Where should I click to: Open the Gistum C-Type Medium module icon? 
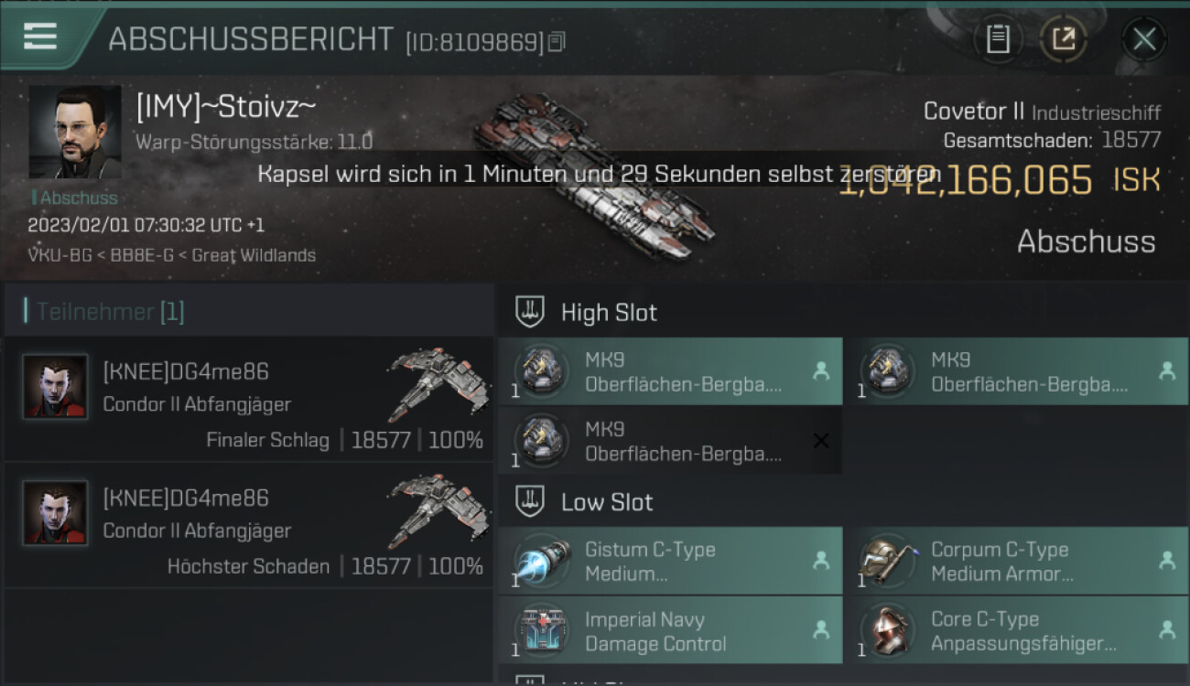point(541,561)
